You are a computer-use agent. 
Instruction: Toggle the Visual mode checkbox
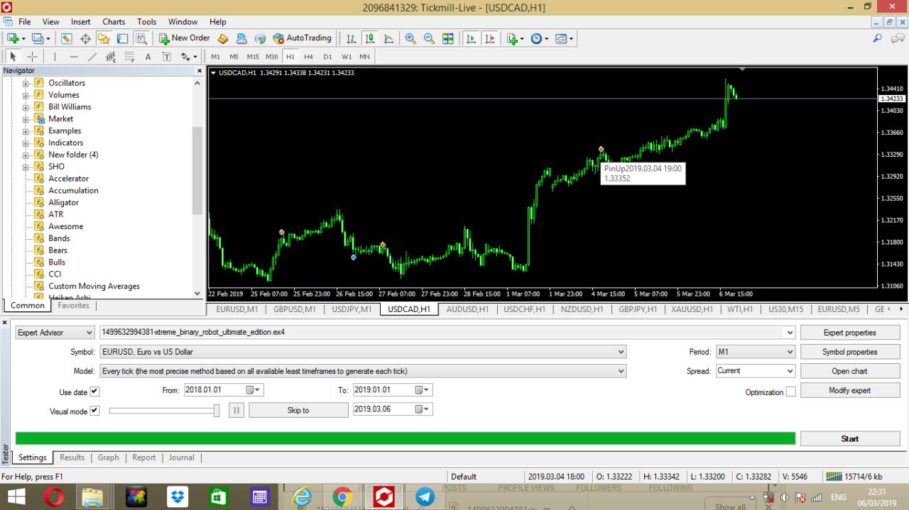[x=94, y=411]
